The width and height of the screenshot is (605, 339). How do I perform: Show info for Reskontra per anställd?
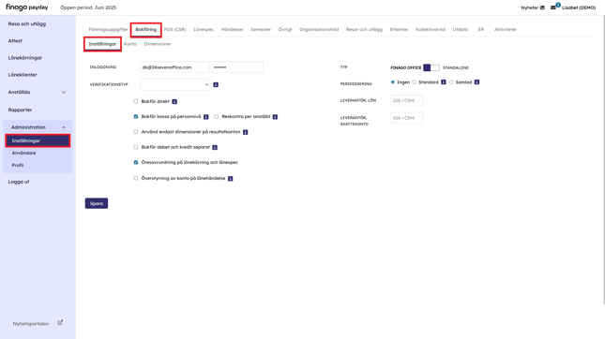(x=275, y=117)
